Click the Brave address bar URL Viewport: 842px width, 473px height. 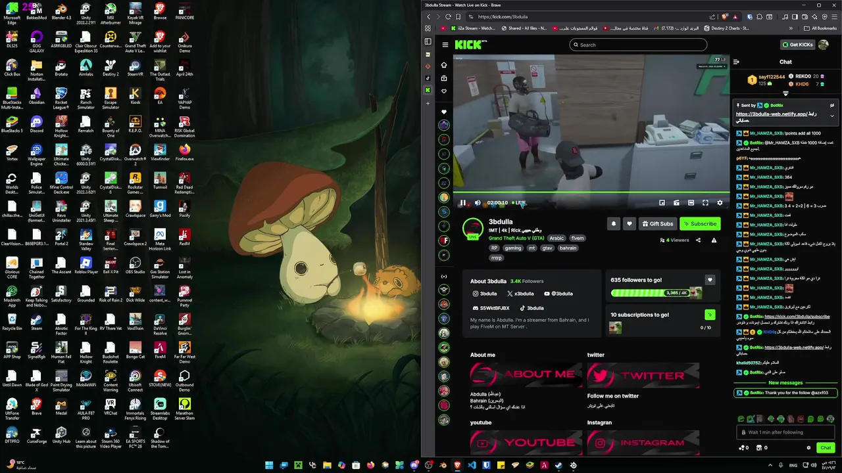click(x=503, y=16)
